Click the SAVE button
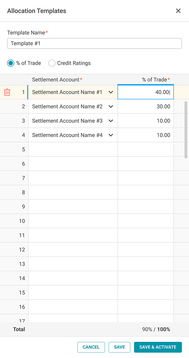This screenshot has height=358, width=189. pyautogui.click(x=119, y=347)
